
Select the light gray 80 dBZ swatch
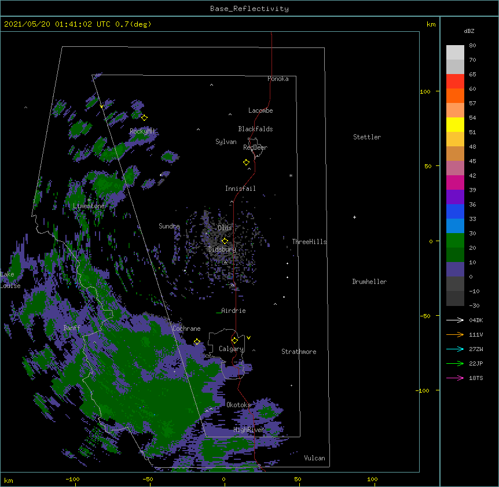pyautogui.click(x=455, y=53)
